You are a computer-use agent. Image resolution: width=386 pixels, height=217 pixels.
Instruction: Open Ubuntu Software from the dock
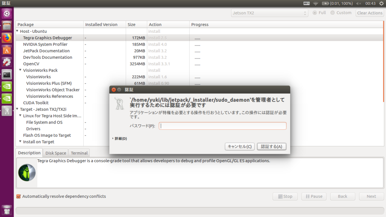(x=7, y=50)
